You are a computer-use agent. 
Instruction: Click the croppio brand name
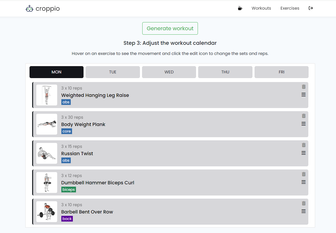point(48,9)
